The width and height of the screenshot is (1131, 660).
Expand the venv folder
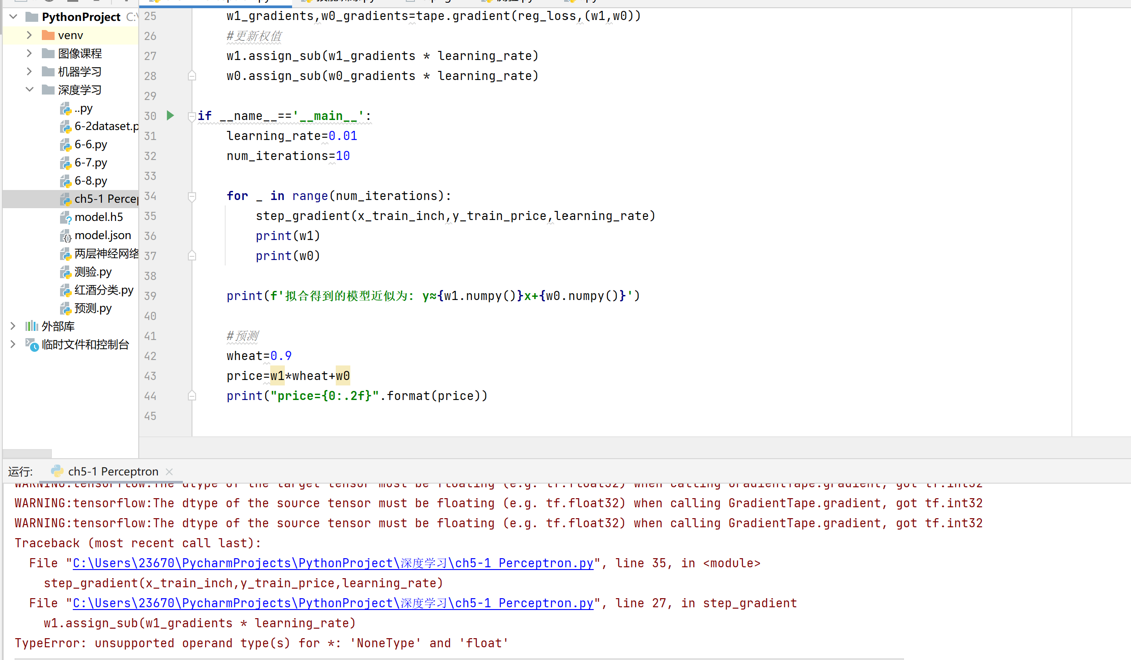(29, 35)
